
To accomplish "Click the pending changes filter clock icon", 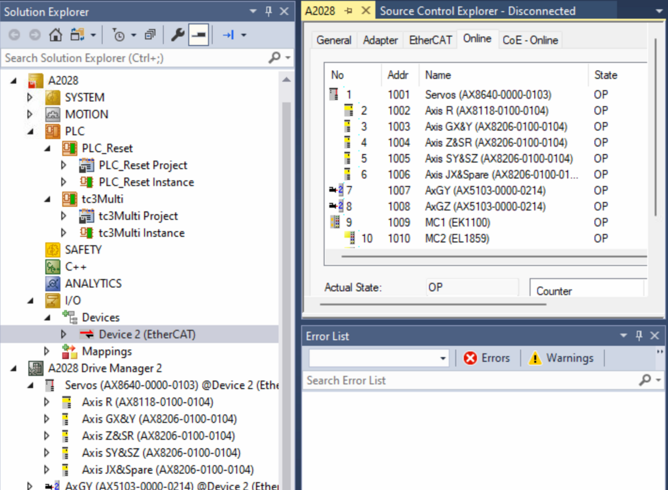I will pos(119,36).
